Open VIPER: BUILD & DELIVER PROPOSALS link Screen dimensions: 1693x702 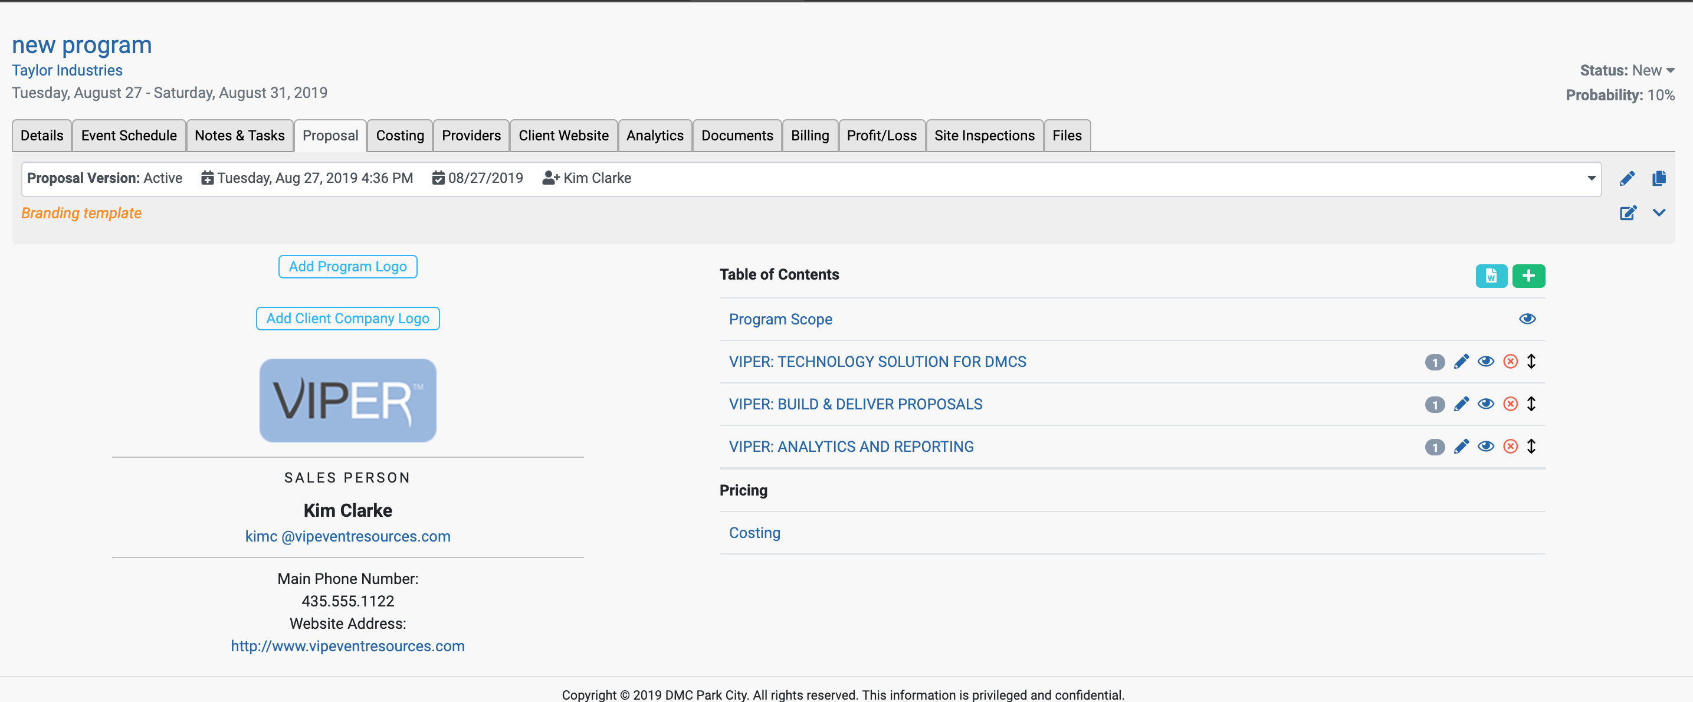(x=855, y=404)
